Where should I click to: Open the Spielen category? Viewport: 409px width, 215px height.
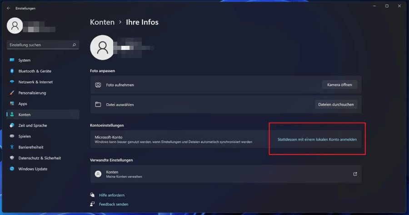tap(43, 137)
